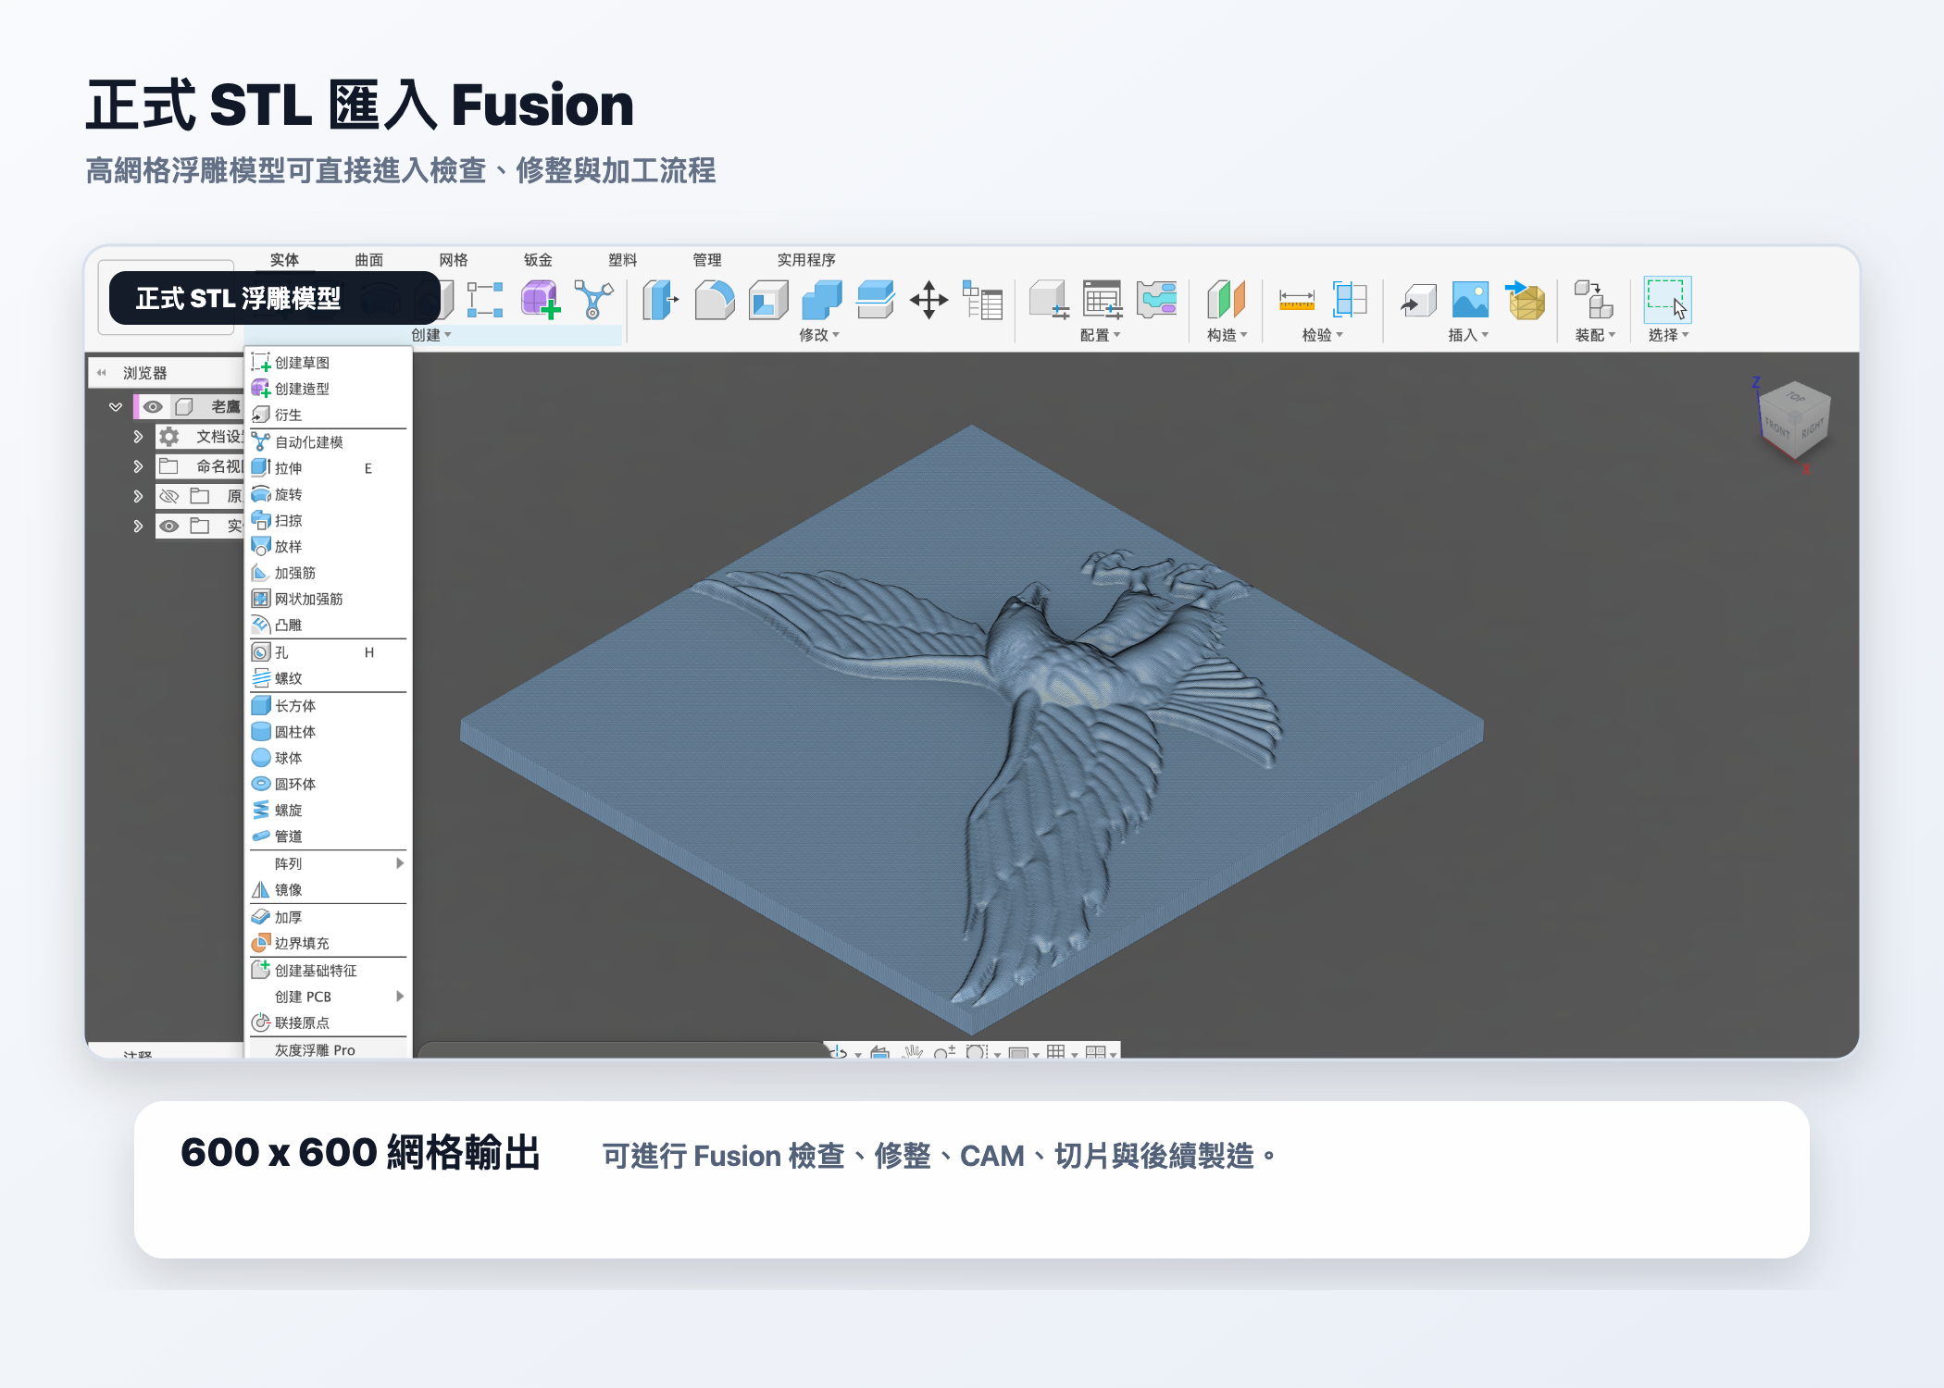Click the Configure model cube icon

[1049, 300]
